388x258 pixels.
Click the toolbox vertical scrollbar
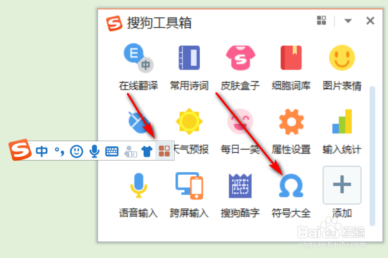(x=372, y=155)
